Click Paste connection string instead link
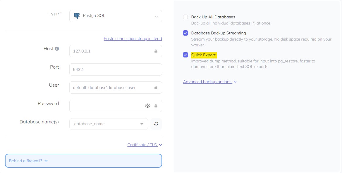342x173 pixels. pyautogui.click(x=133, y=39)
